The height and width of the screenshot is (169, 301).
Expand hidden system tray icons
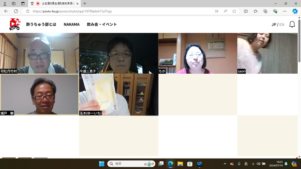(225, 164)
